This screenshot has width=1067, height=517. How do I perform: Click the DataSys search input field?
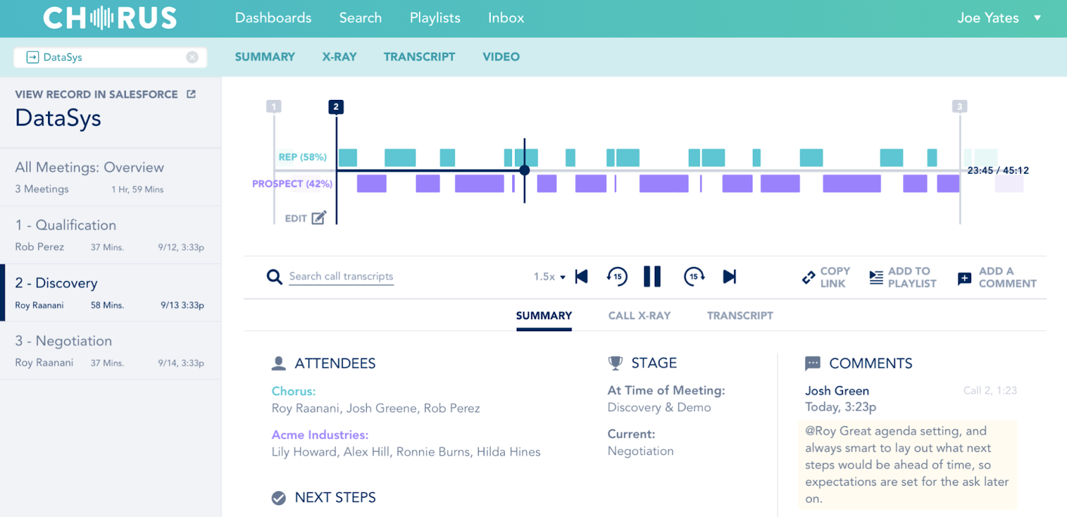[x=110, y=57]
